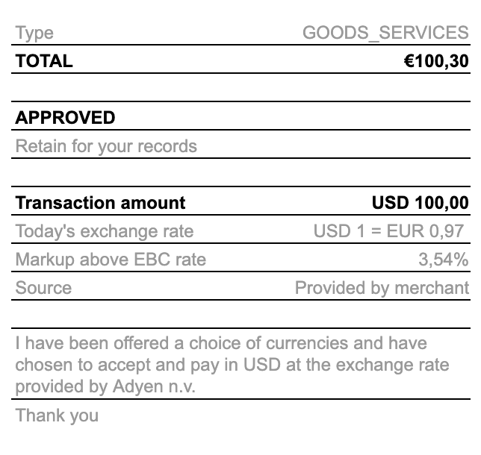Click Retain for your records line

[106, 146]
